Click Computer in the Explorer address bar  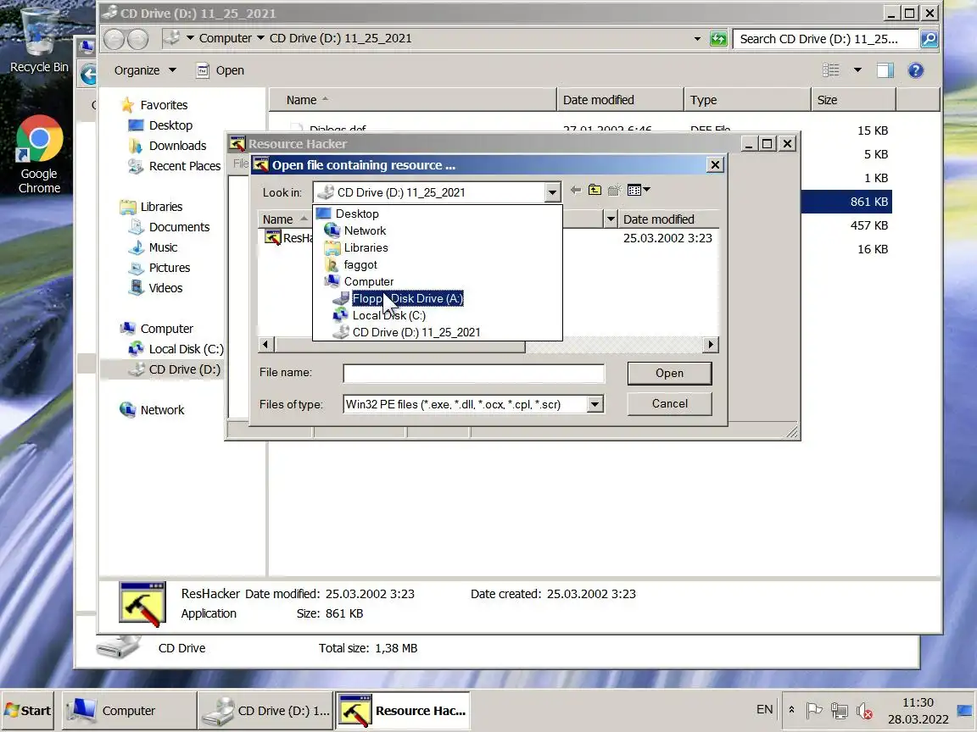click(x=225, y=38)
